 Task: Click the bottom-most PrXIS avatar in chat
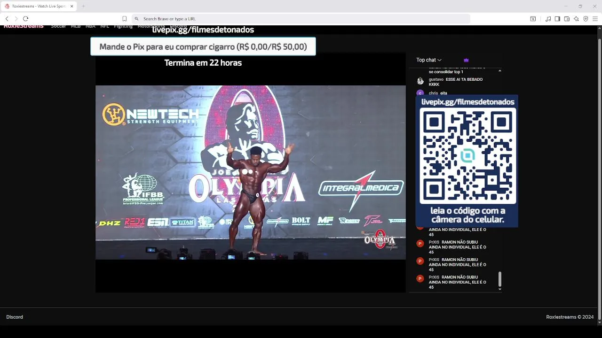(420, 278)
